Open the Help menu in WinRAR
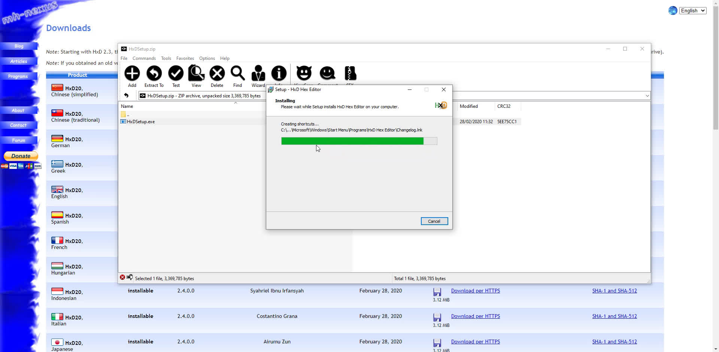 click(225, 58)
